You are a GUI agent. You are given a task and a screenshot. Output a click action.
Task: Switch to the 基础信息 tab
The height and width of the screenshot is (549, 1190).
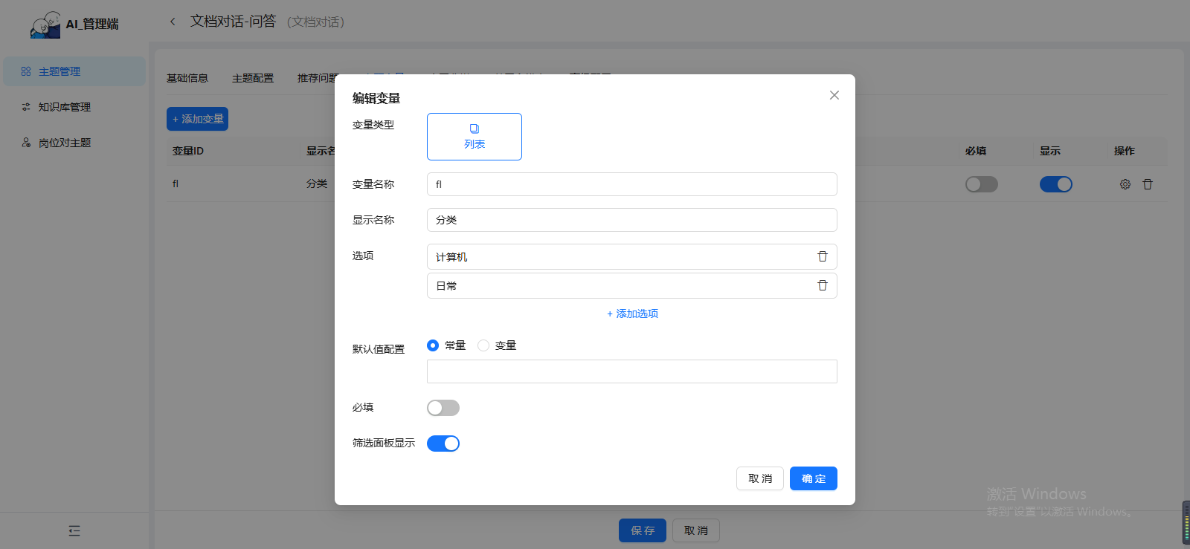(x=187, y=78)
